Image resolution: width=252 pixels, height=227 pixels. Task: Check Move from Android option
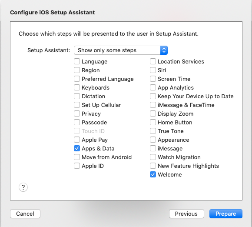(x=77, y=157)
